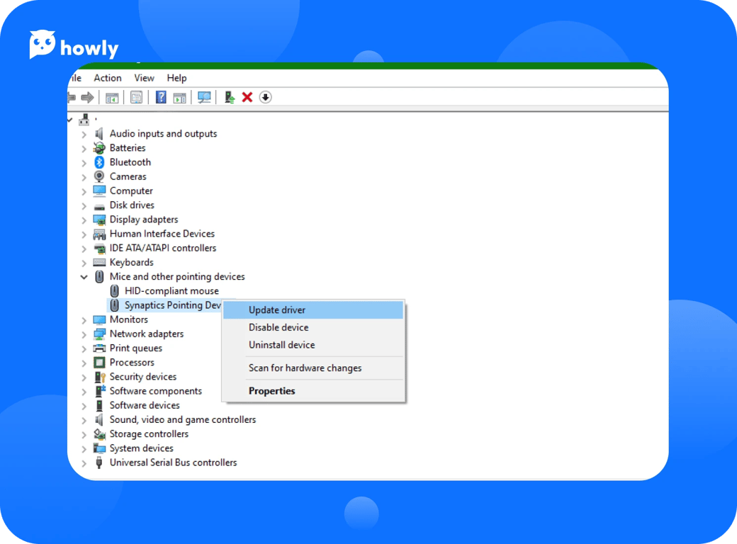Select Disable device in context menu
The image size is (737, 544).
pyautogui.click(x=279, y=327)
